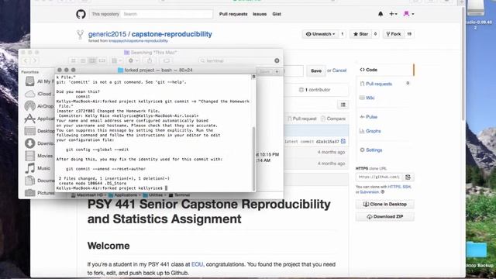496x279 pixels.
Task: Open the user avatar dropdown
Action: pos(408,14)
